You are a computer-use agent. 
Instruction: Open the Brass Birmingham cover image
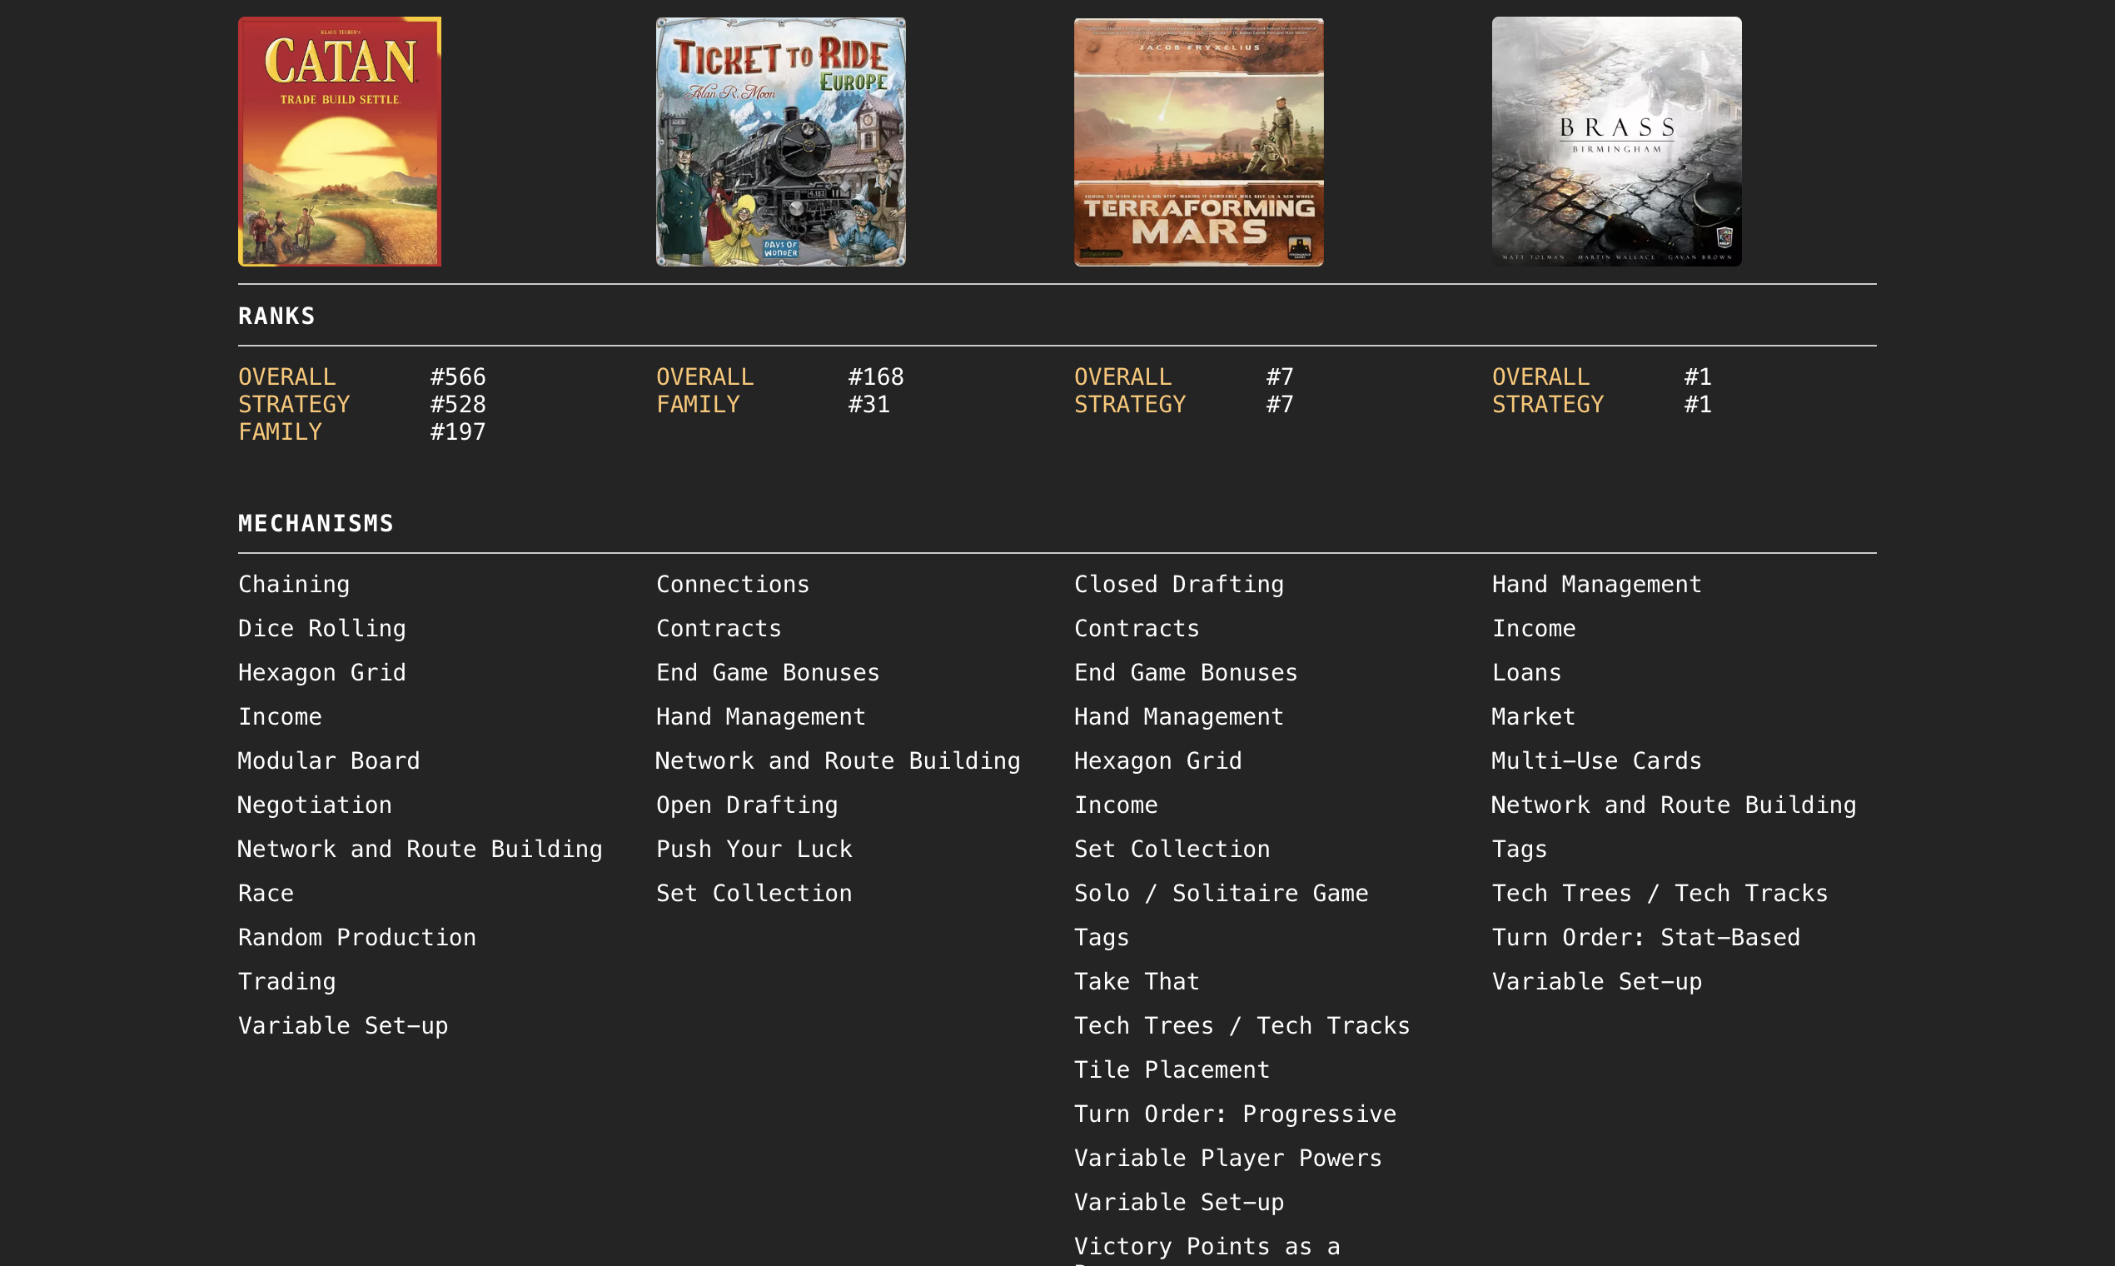tap(1616, 142)
